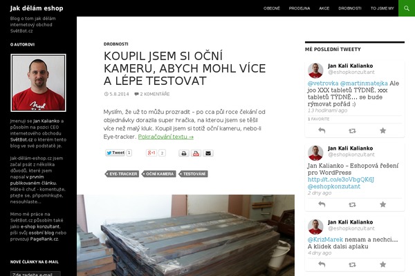Retweet the WordPress Eshopová řešení tweet
This screenshot has width=415, height=276.
click(352, 204)
